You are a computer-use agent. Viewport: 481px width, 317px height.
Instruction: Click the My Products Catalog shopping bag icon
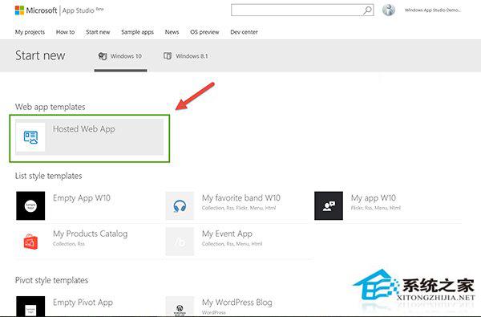pyautogui.click(x=30, y=242)
